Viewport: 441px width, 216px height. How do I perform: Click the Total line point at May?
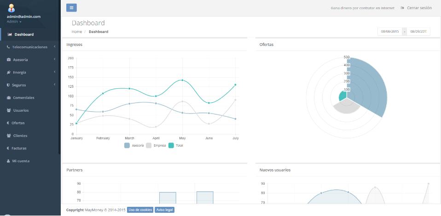182,80
